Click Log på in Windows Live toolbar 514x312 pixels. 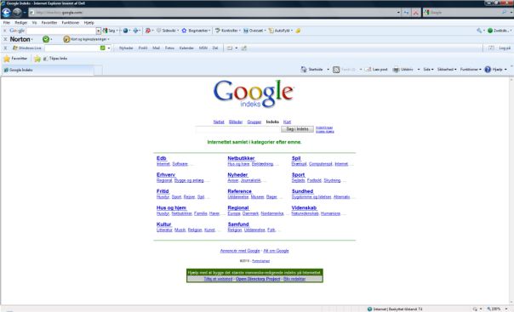(x=505, y=48)
